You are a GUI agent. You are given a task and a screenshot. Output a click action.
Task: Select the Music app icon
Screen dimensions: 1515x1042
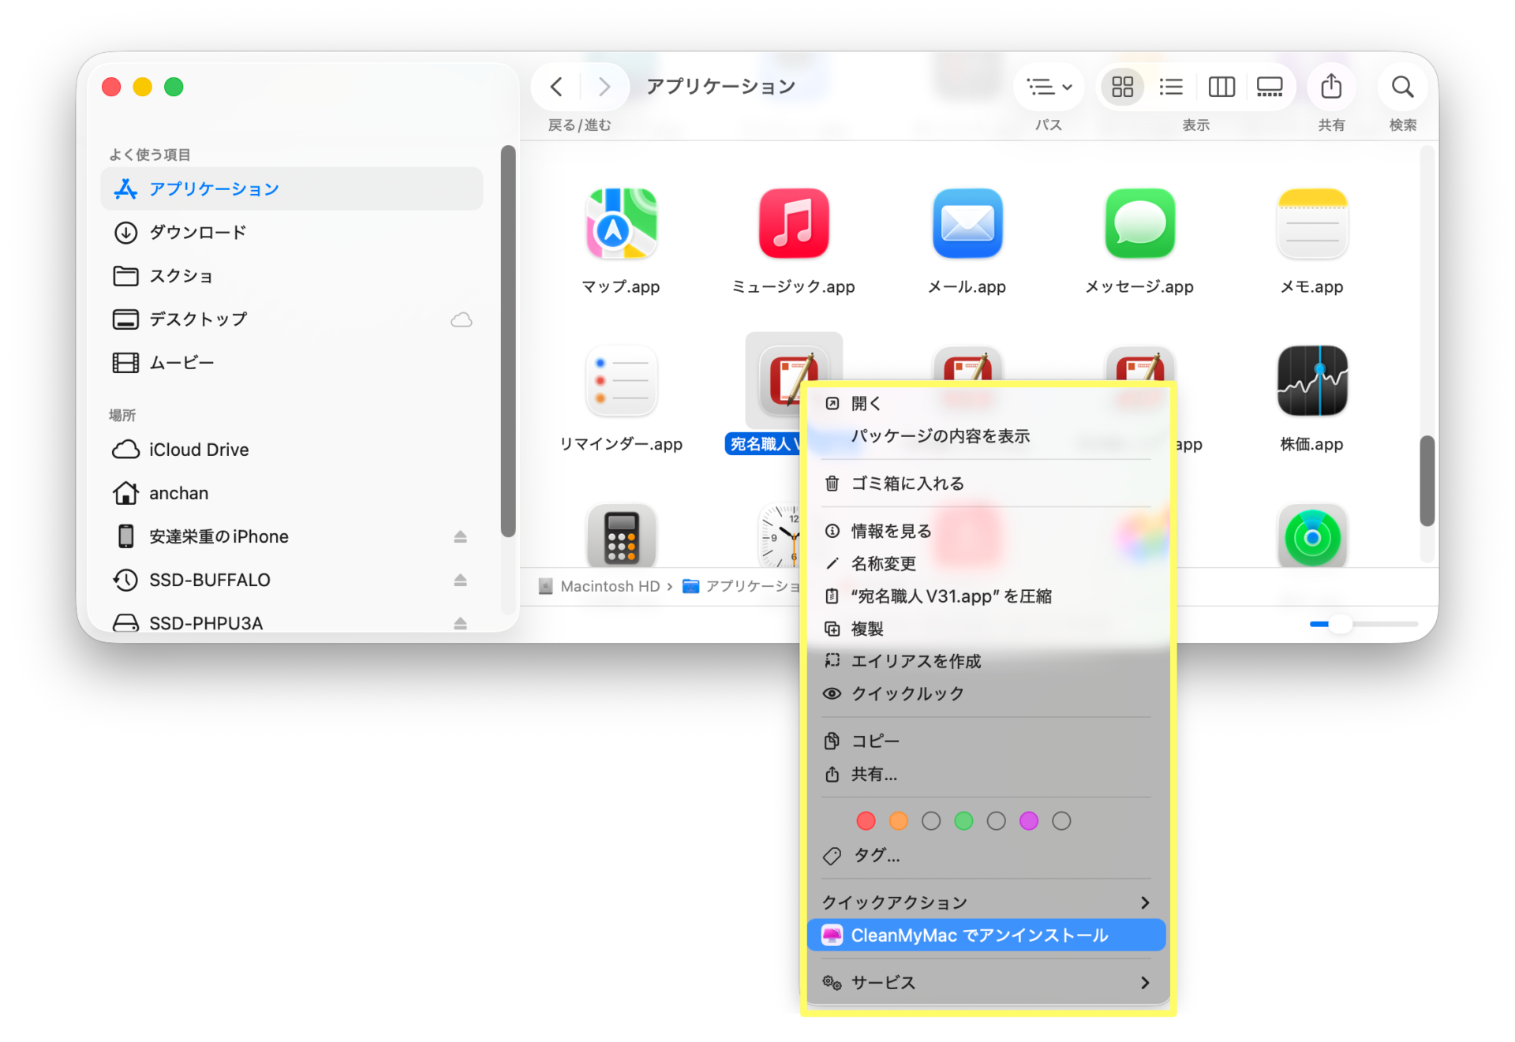click(794, 223)
